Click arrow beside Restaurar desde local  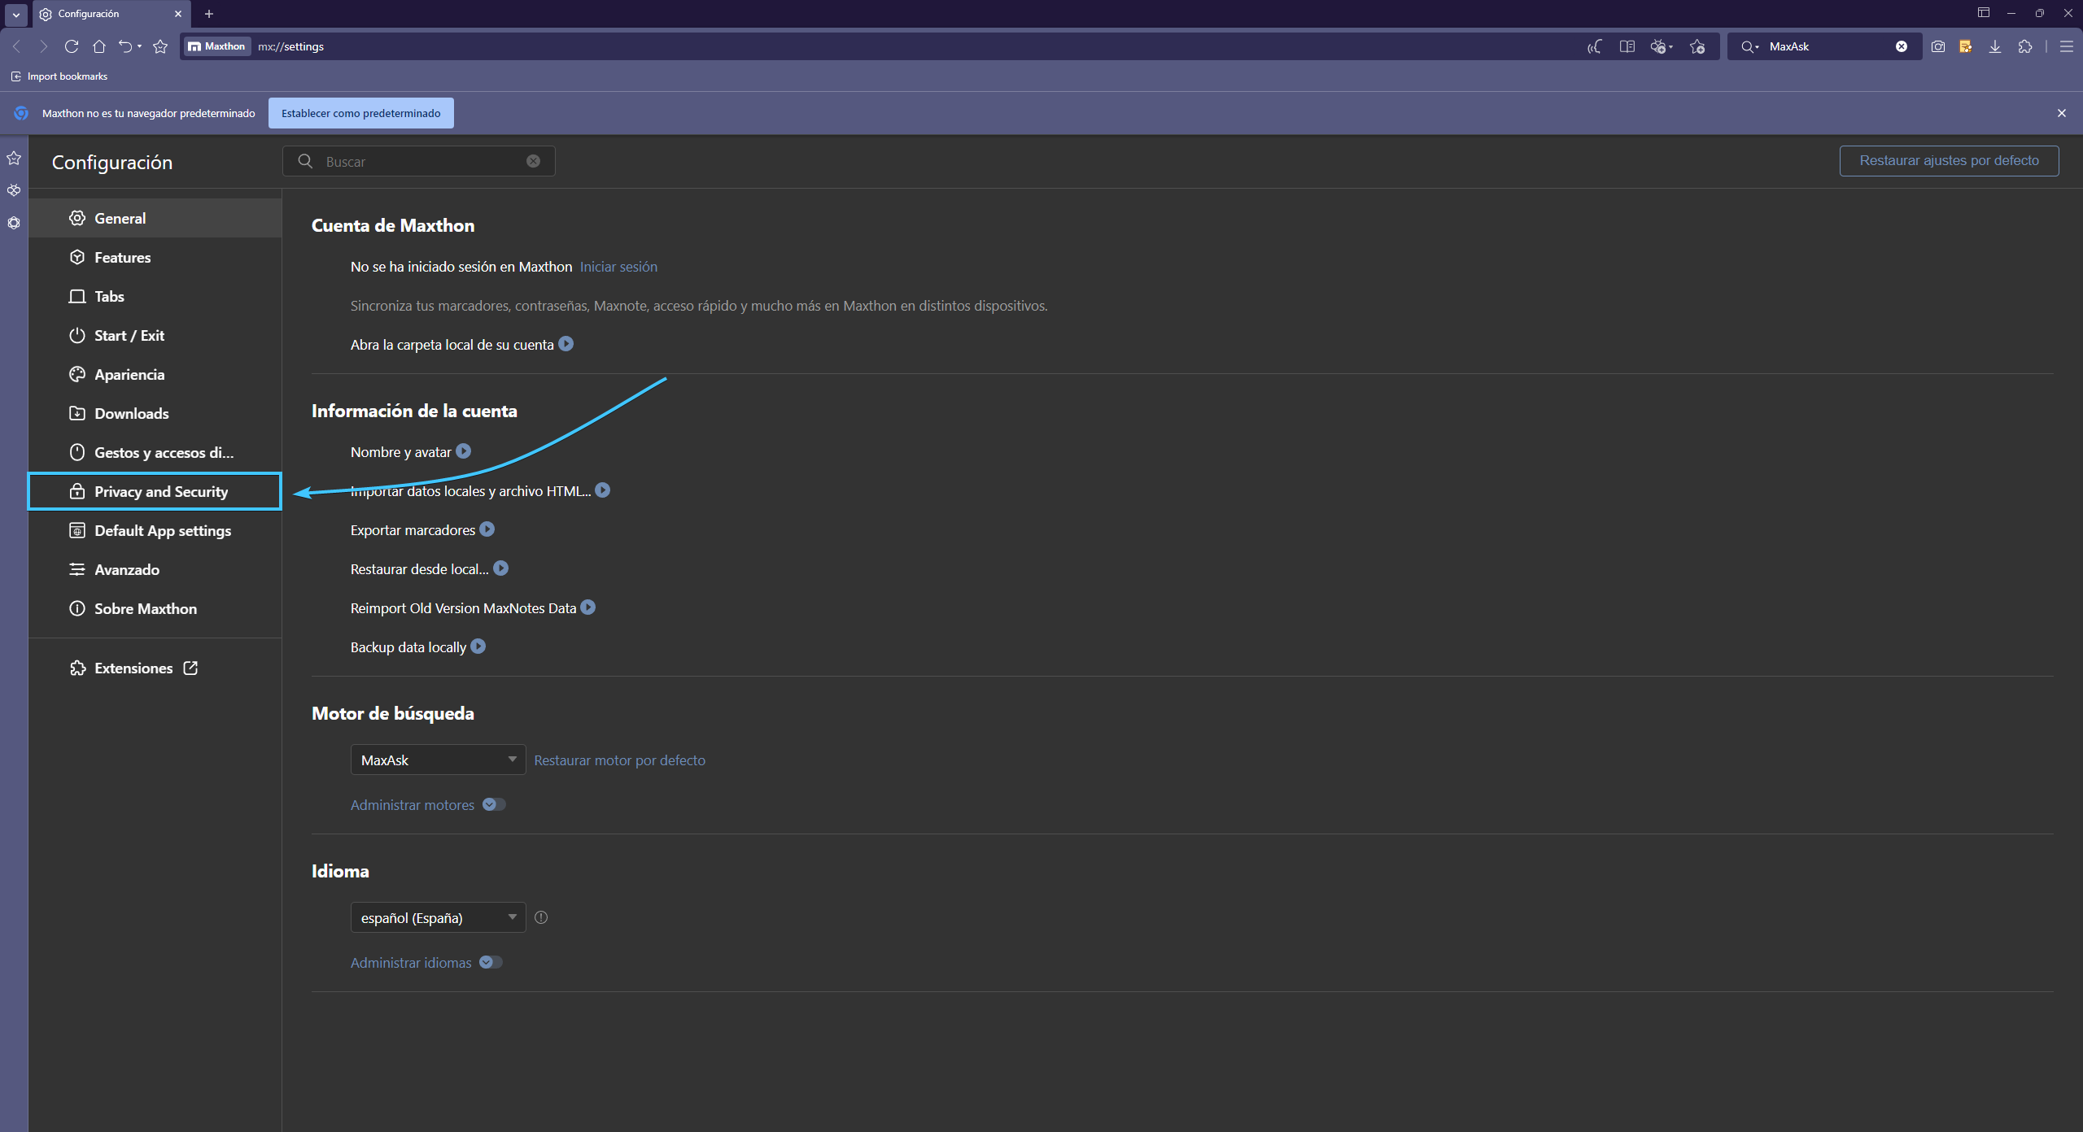coord(501,568)
